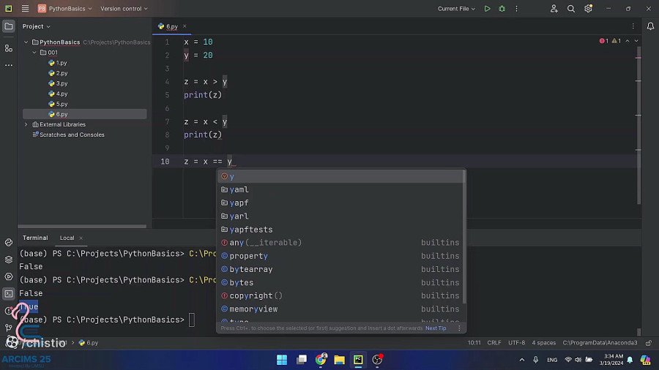The width and height of the screenshot is (659, 370).
Task: Open the Services tool window icon
Action: [x=8, y=277]
